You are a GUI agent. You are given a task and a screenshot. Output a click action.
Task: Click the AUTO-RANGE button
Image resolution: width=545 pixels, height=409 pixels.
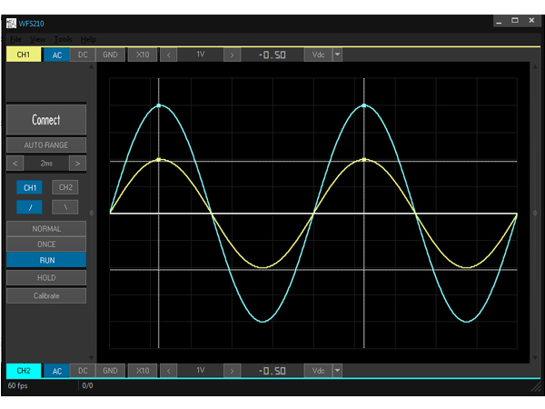[46, 145]
